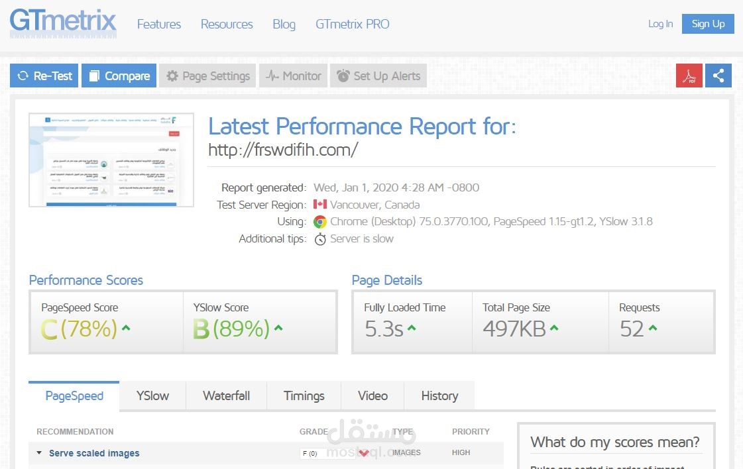This screenshot has height=469, width=743.
Task: Click the 52 requests value
Action: [632, 329]
